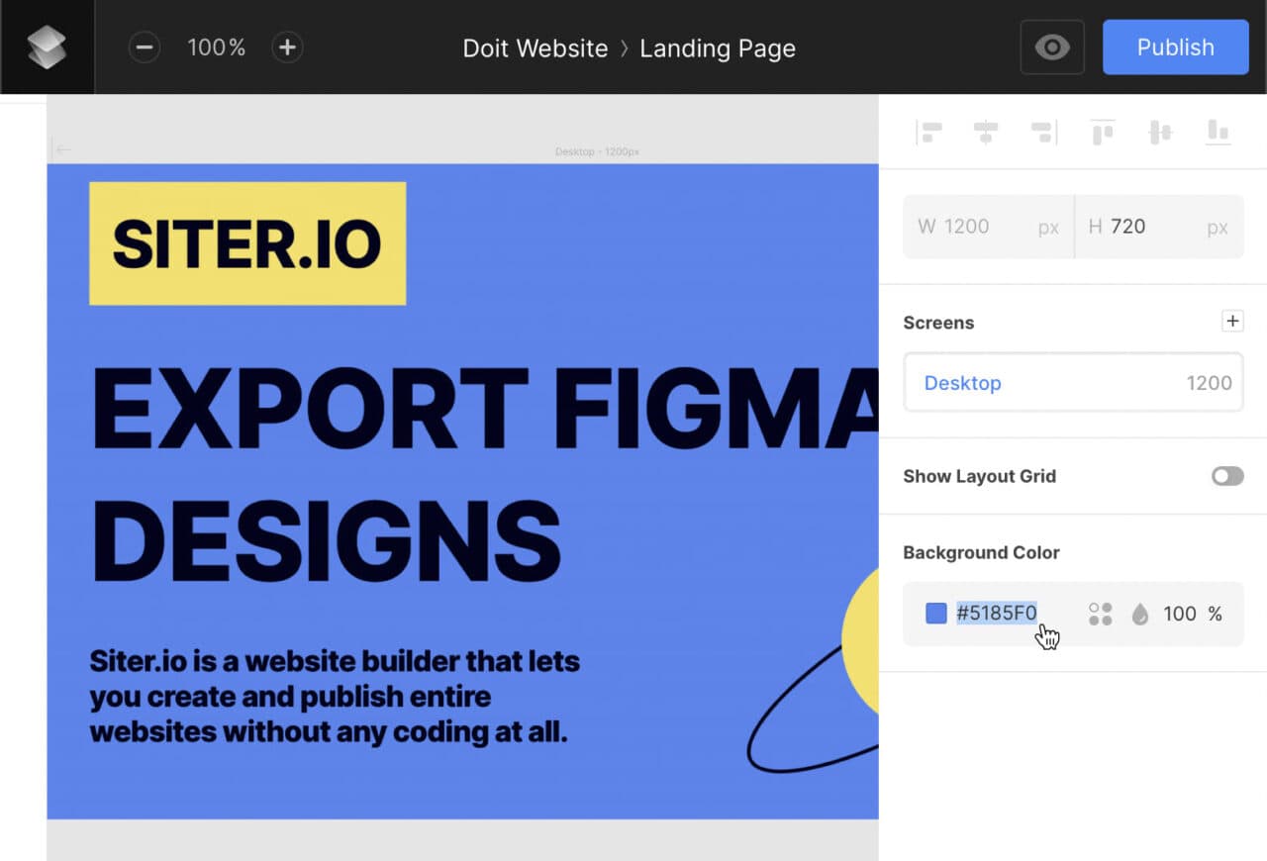Select the align top icon
Image resolution: width=1267 pixels, height=861 pixels.
coord(1102,132)
